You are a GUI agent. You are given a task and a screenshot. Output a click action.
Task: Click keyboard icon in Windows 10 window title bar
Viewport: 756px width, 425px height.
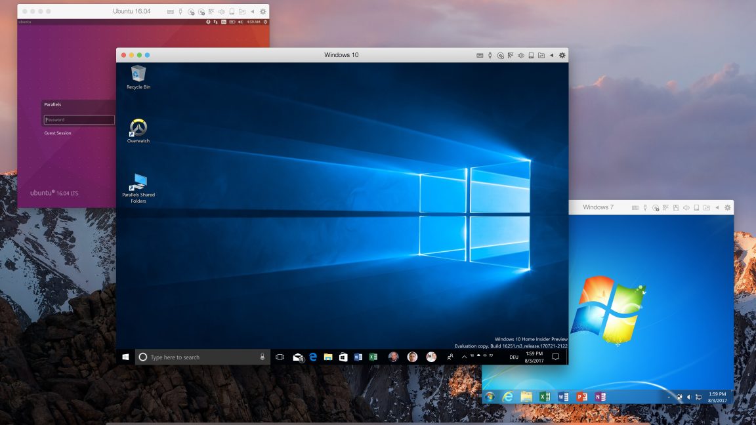[x=480, y=55]
